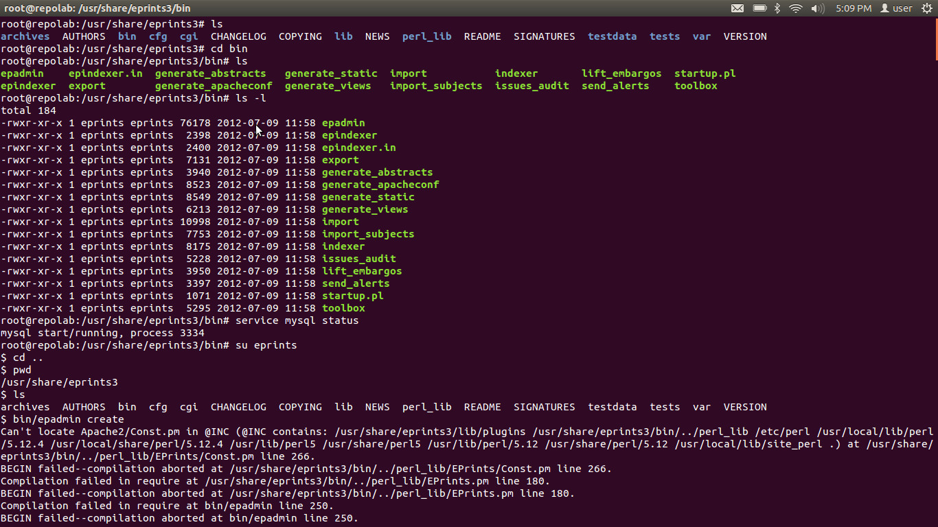
Task: Click the '$ pwd' command line
Action: coord(16,370)
